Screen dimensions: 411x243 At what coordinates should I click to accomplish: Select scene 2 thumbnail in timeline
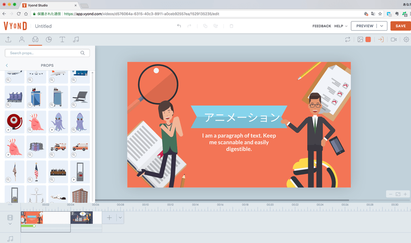tap(82, 217)
